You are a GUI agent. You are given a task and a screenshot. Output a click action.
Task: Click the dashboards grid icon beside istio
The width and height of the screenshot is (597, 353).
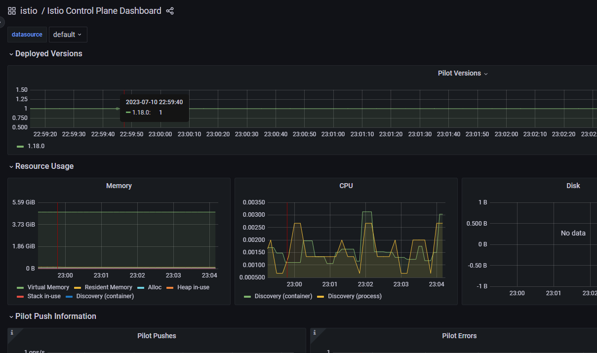[x=12, y=11]
